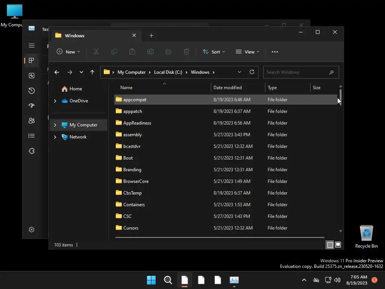The height and width of the screenshot is (289, 385).
Task: Sort by the Size column header
Action: 324,88
